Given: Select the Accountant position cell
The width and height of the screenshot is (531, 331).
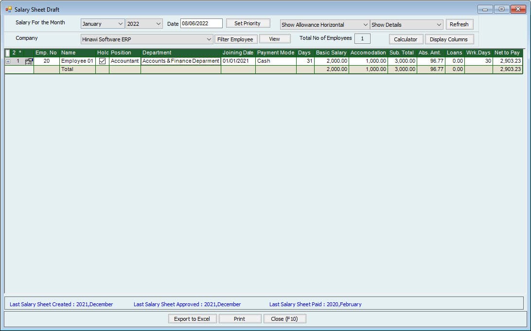Looking at the screenshot, I should pyautogui.click(x=124, y=61).
